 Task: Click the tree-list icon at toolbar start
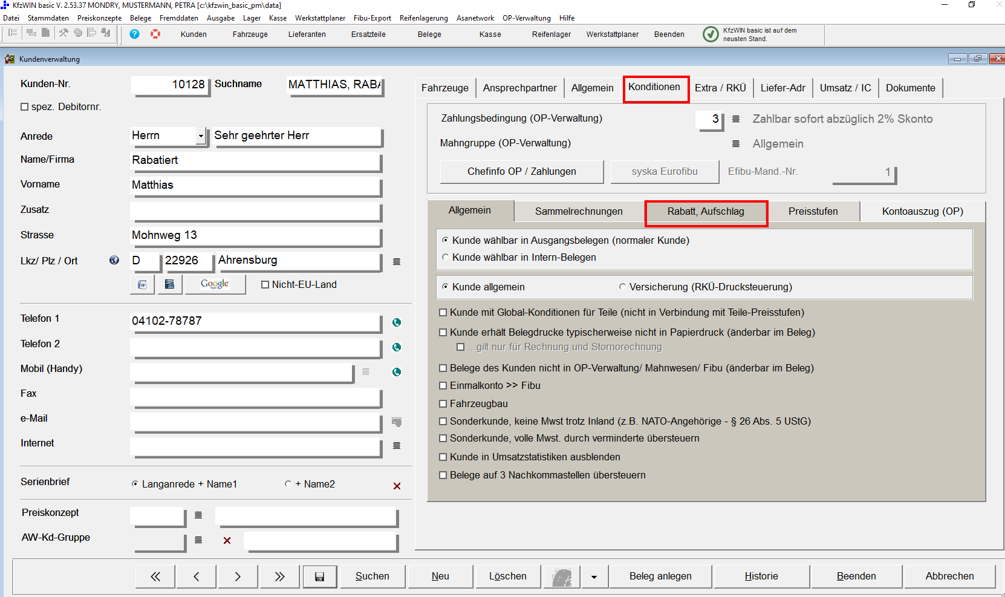coord(13,33)
